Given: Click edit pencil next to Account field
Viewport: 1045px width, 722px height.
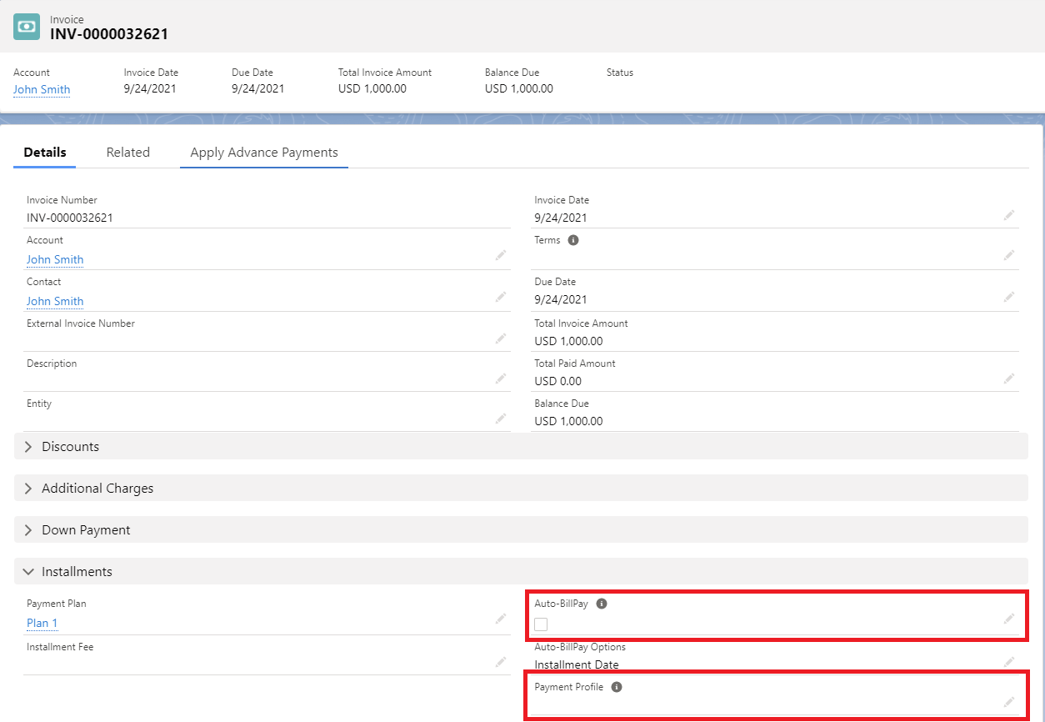Looking at the screenshot, I should [500, 256].
